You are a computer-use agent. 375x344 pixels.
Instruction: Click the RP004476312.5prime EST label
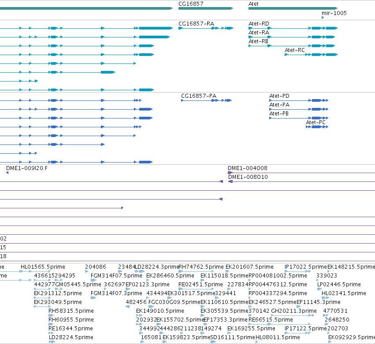coord(278,285)
